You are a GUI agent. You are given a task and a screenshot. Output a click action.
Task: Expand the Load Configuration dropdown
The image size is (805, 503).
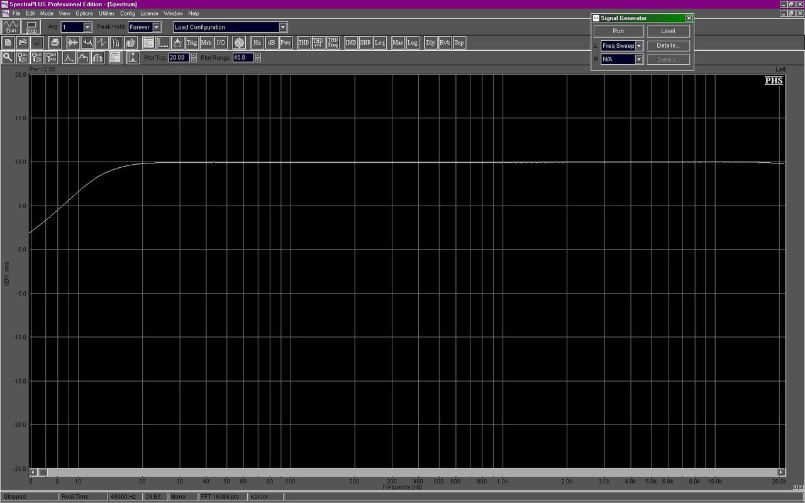[283, 27]
